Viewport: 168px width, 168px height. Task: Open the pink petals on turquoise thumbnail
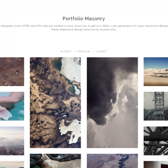pos(12,106)
